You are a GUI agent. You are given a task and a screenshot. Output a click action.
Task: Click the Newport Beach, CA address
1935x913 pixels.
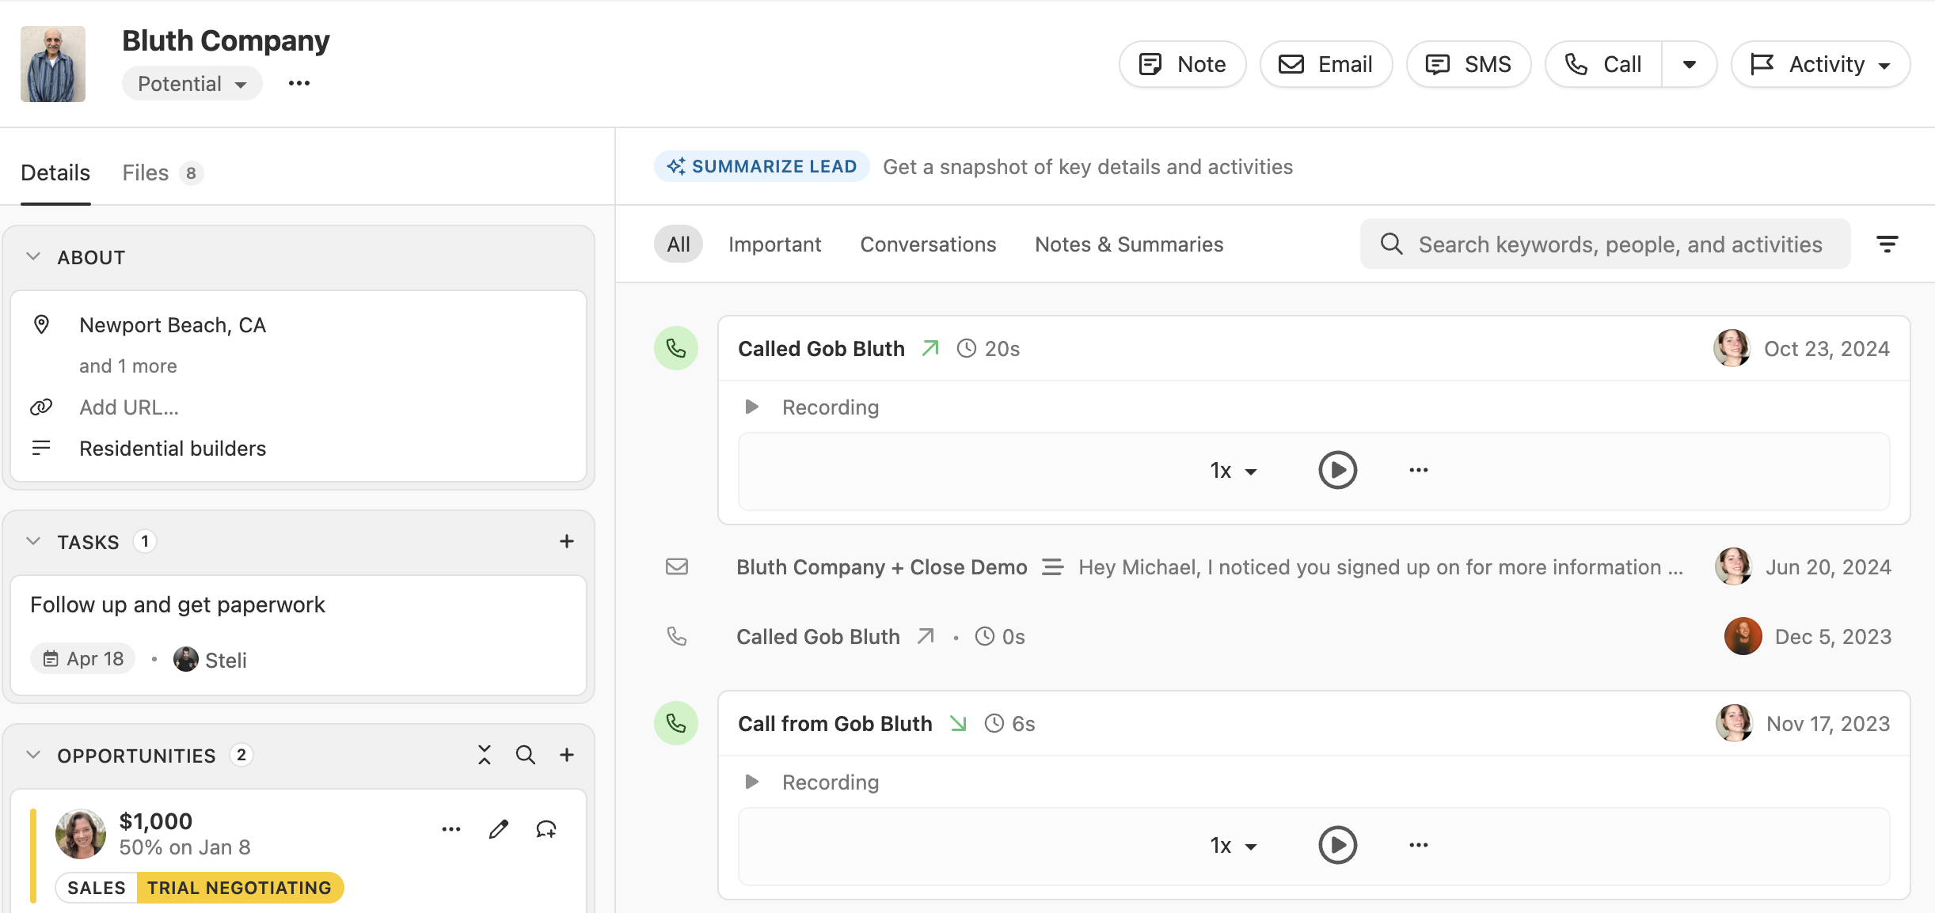click(173, 324)
